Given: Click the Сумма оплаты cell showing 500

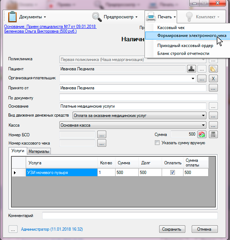Looking at the screenshot, I should [196, 173].
